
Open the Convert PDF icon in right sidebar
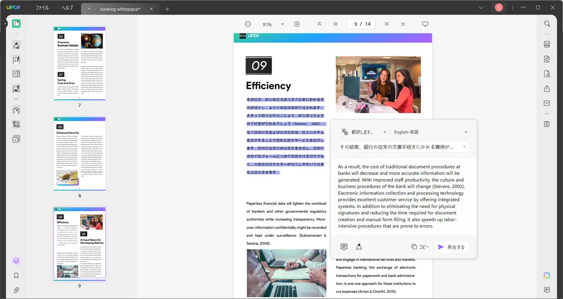click(x=547, y=59)
